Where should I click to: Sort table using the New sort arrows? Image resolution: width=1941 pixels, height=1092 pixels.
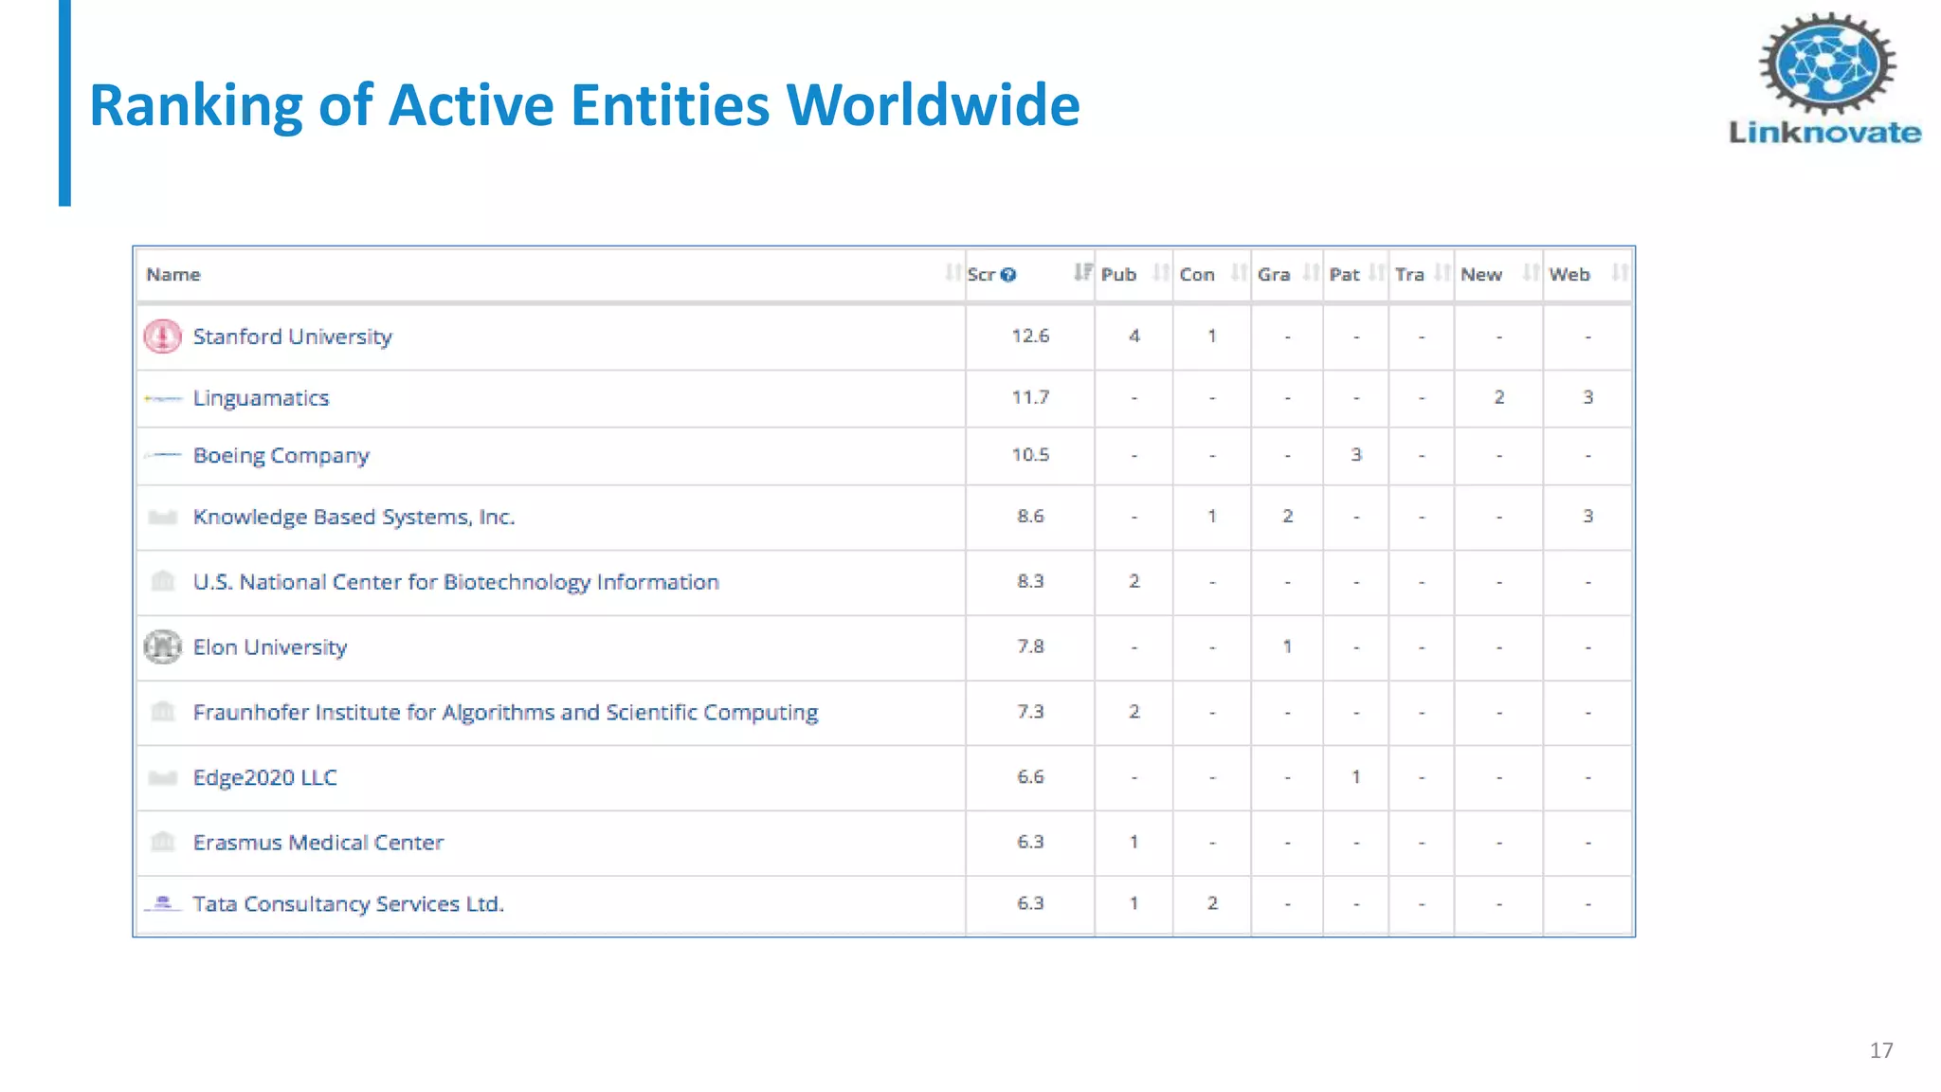click(1531, 273)
